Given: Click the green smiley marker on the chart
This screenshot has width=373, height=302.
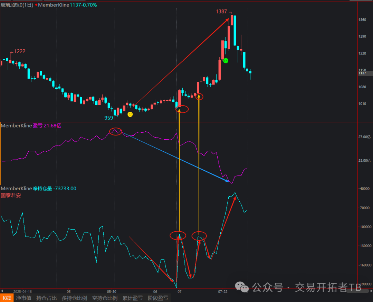Looking at the screenshot, I should point(226,61).
